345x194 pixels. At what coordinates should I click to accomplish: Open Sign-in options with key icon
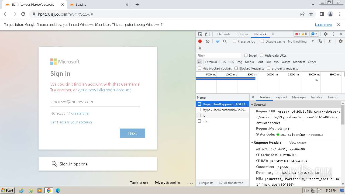pos(98,164)
